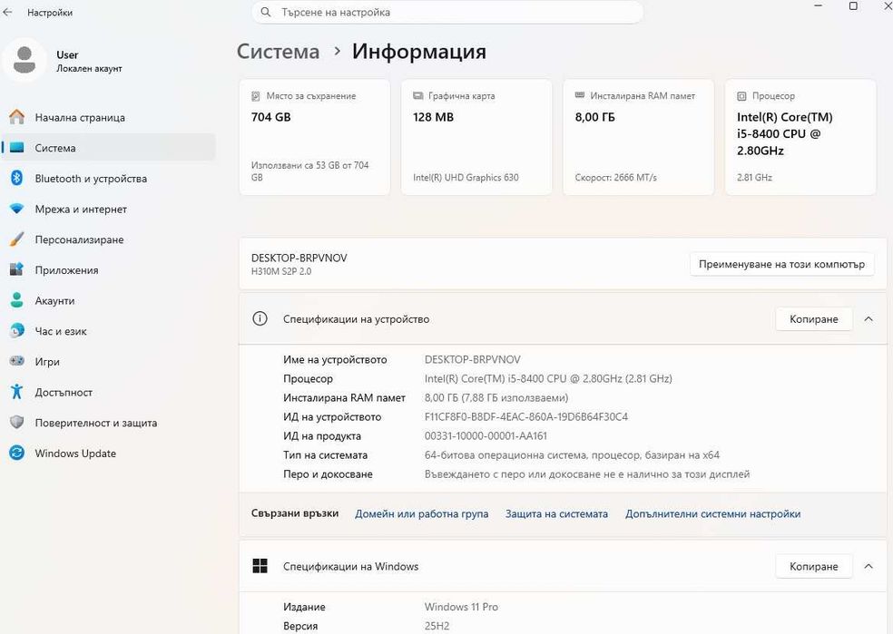Open the Приложения category
Viewport: 893px width, 634px height.
pos(109,269)
